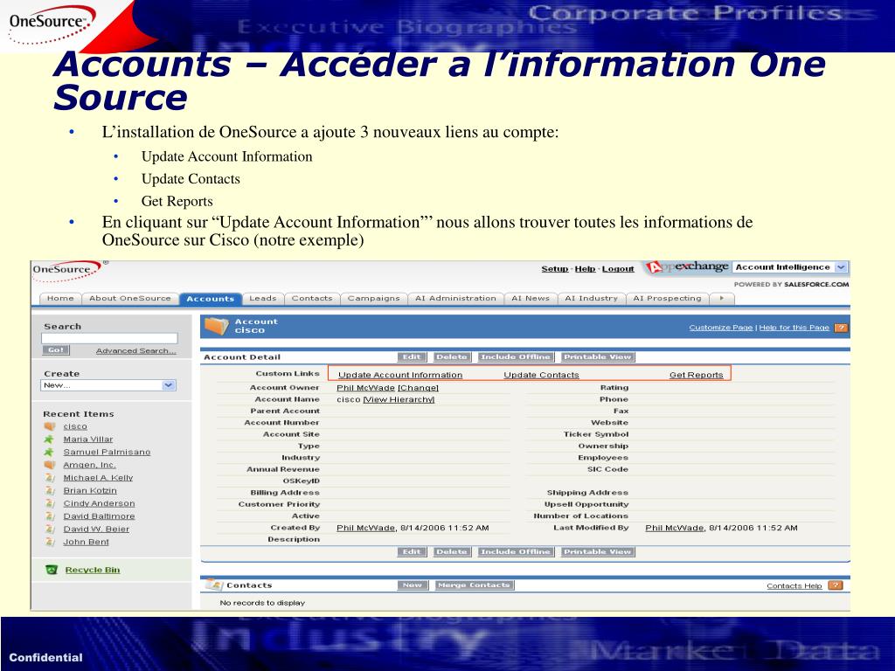Image resolution: width=895 pixels, height=671 pixels.
Task: Open the Account Intelligence app dropdown
Action: 790,267
